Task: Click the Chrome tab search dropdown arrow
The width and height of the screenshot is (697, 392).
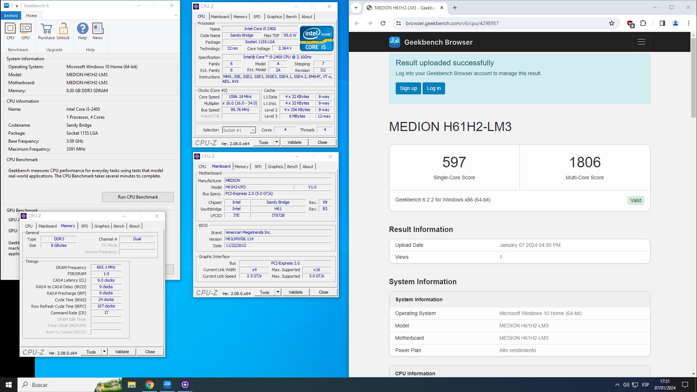Action: tap(356, 8)
